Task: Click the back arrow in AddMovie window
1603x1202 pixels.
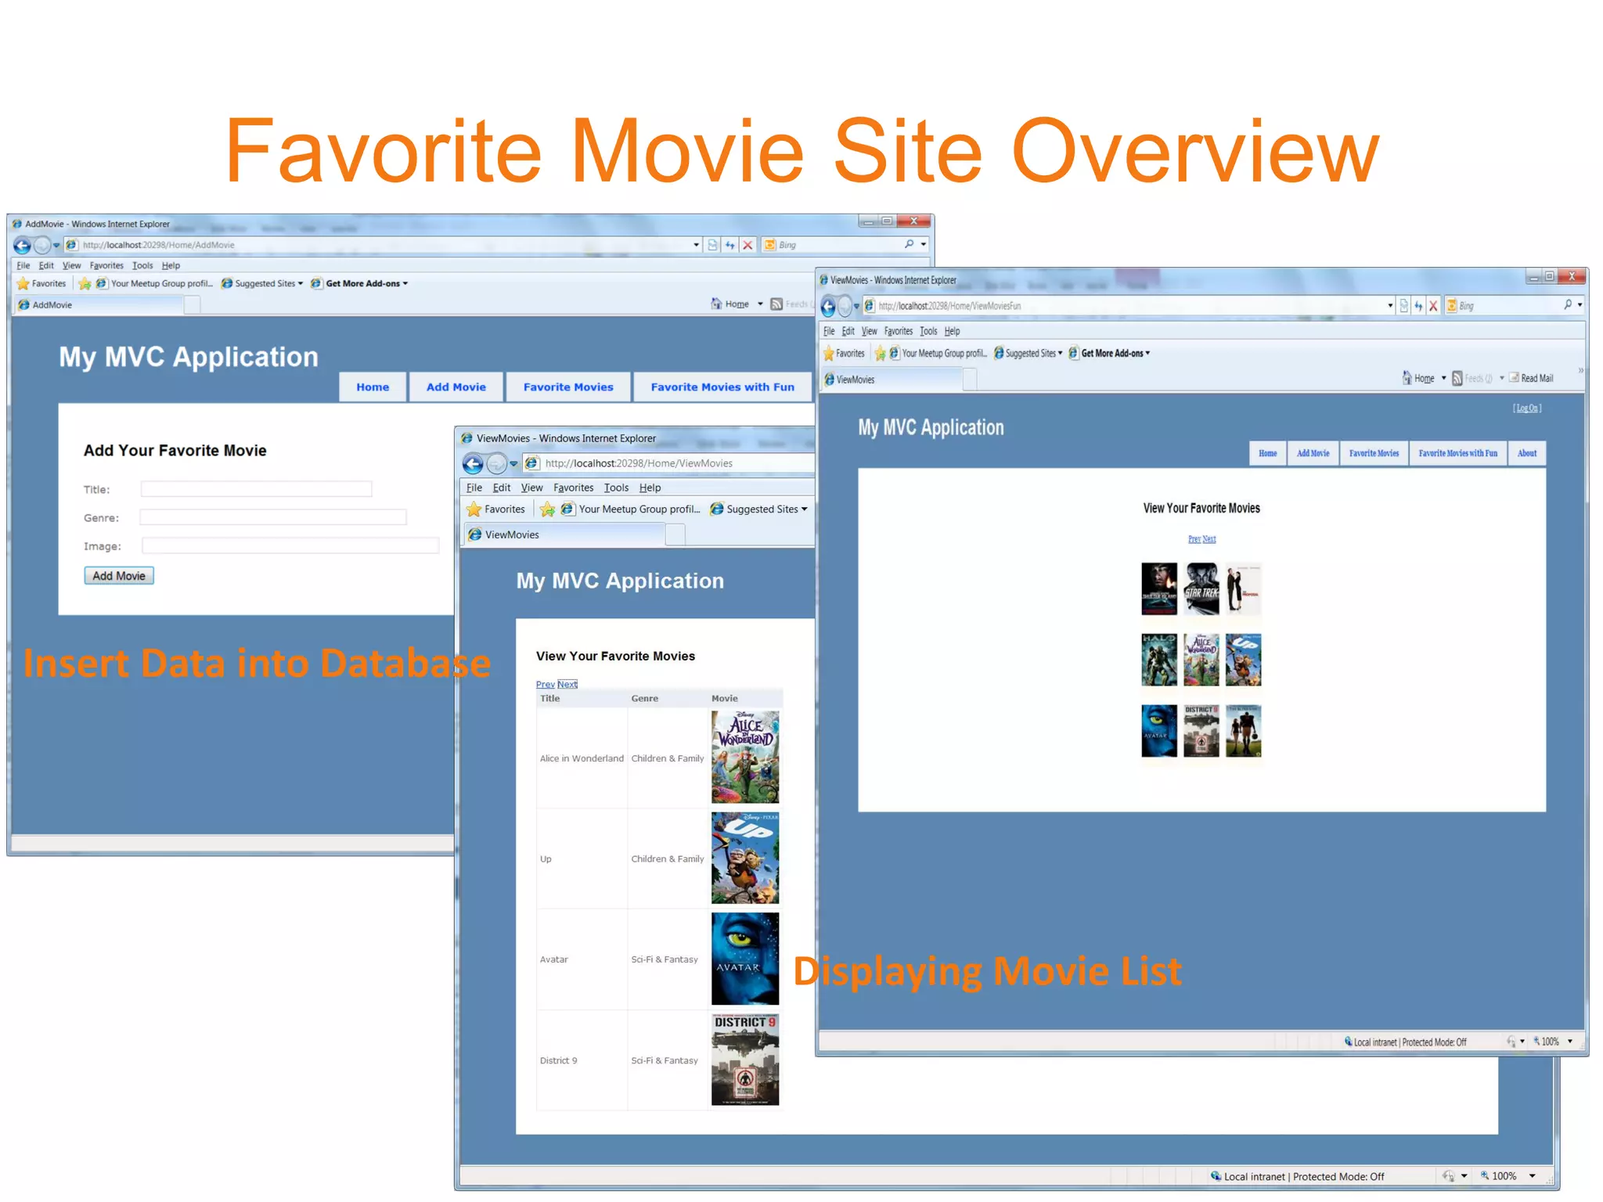Action: (22, 246)
